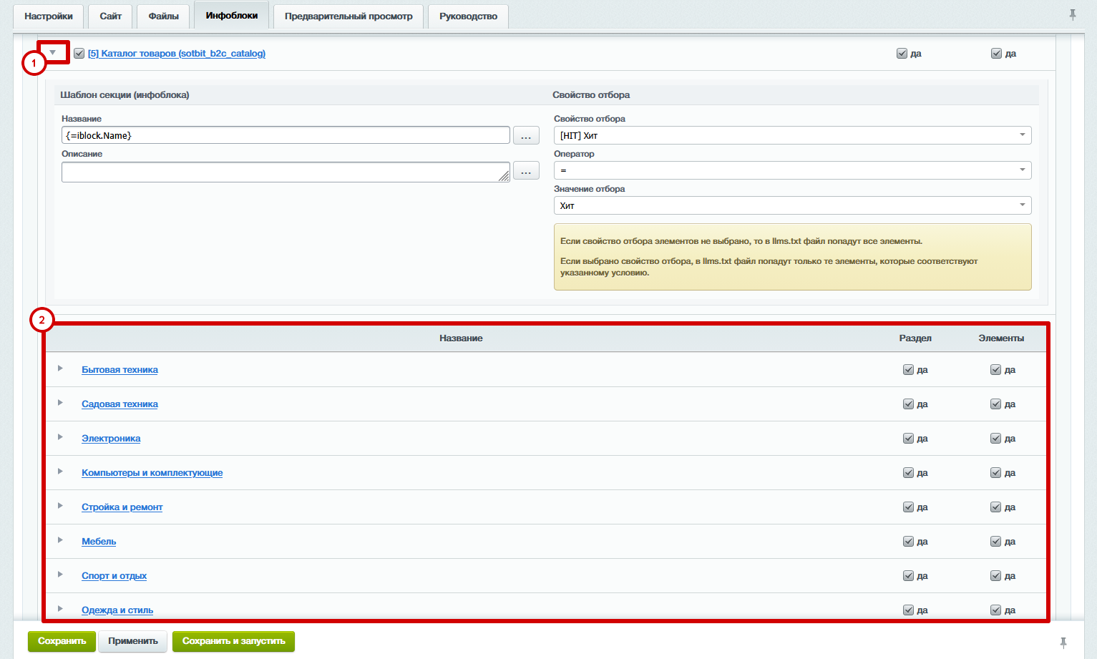Expand the Мебель section arrow
The width and height of the screenshot is (1097, 659).
[60, 540]
